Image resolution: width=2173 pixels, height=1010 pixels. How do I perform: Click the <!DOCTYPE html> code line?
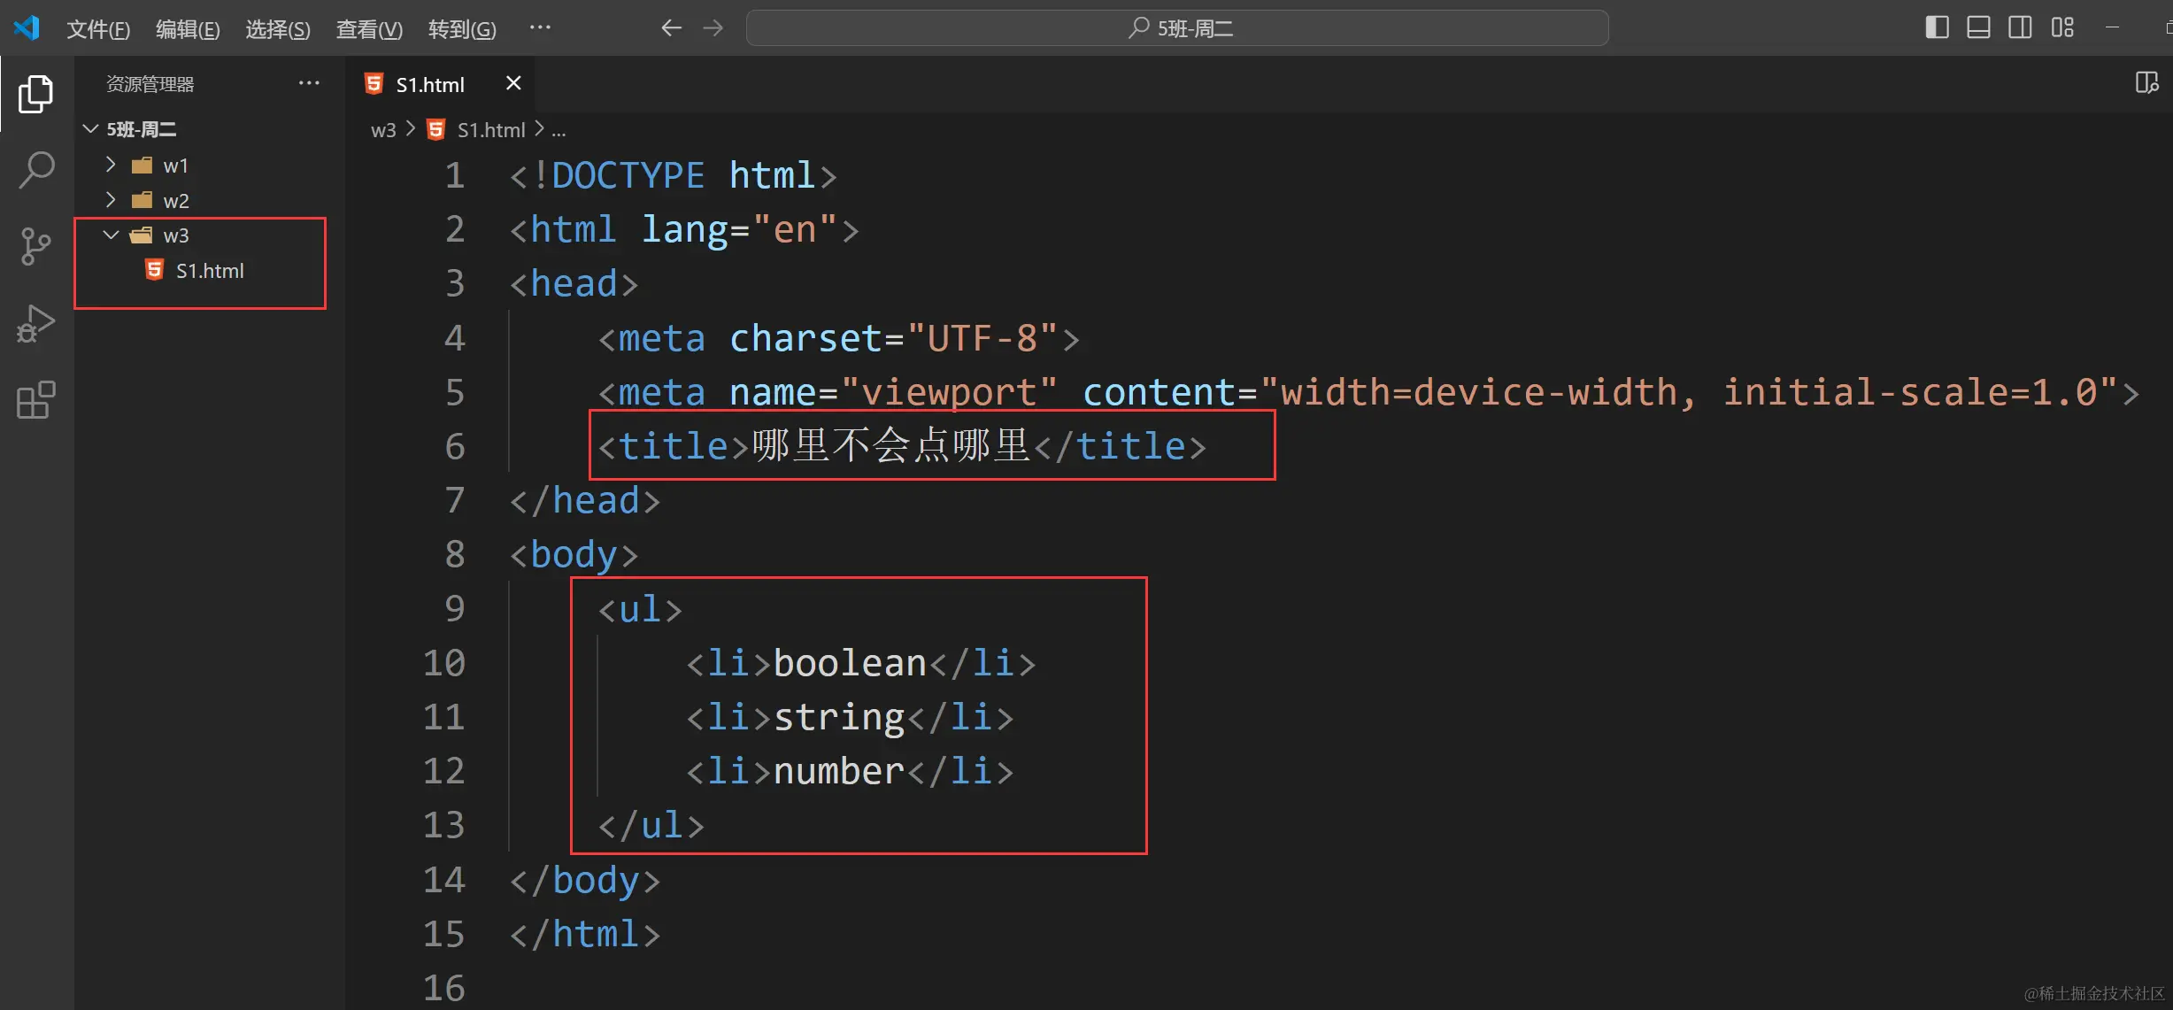pyautogui.click(x=673, y=176)
